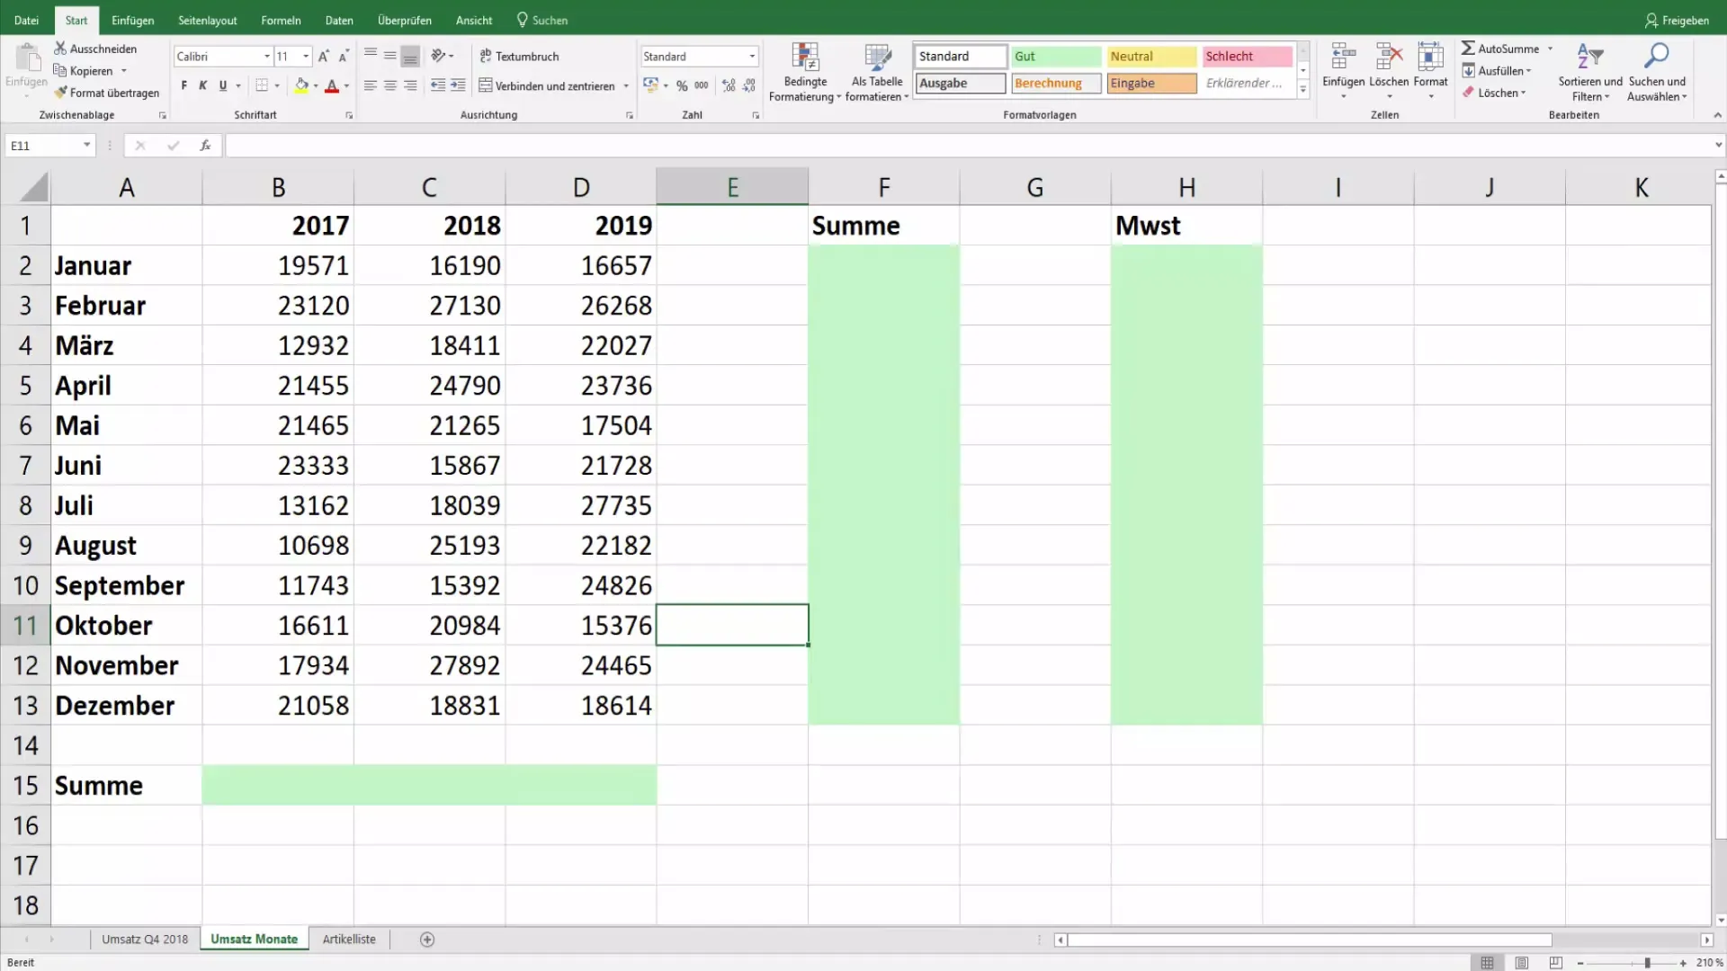This screenshot has height=971, width=1727.
Task: Expand the Ausfüllen dropdown
Action: [x=1528, y=71]
